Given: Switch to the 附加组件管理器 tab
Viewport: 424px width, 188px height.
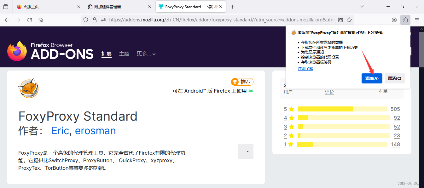Looking at the screenshot, I should coord(120,7).
